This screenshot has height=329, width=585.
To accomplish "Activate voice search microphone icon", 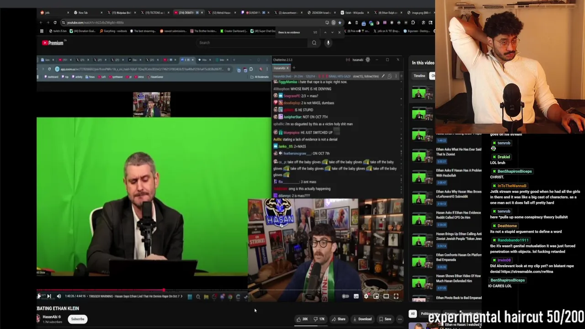I will pos(328,42).
